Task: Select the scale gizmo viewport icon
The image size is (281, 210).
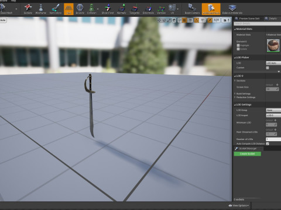Action: point(169,20)
